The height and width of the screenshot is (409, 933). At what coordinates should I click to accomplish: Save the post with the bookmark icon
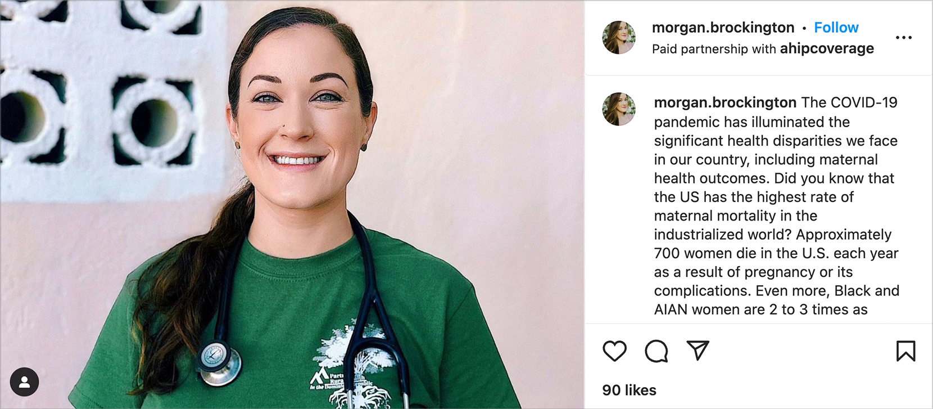pyautogui.click(x=905, y=351)
